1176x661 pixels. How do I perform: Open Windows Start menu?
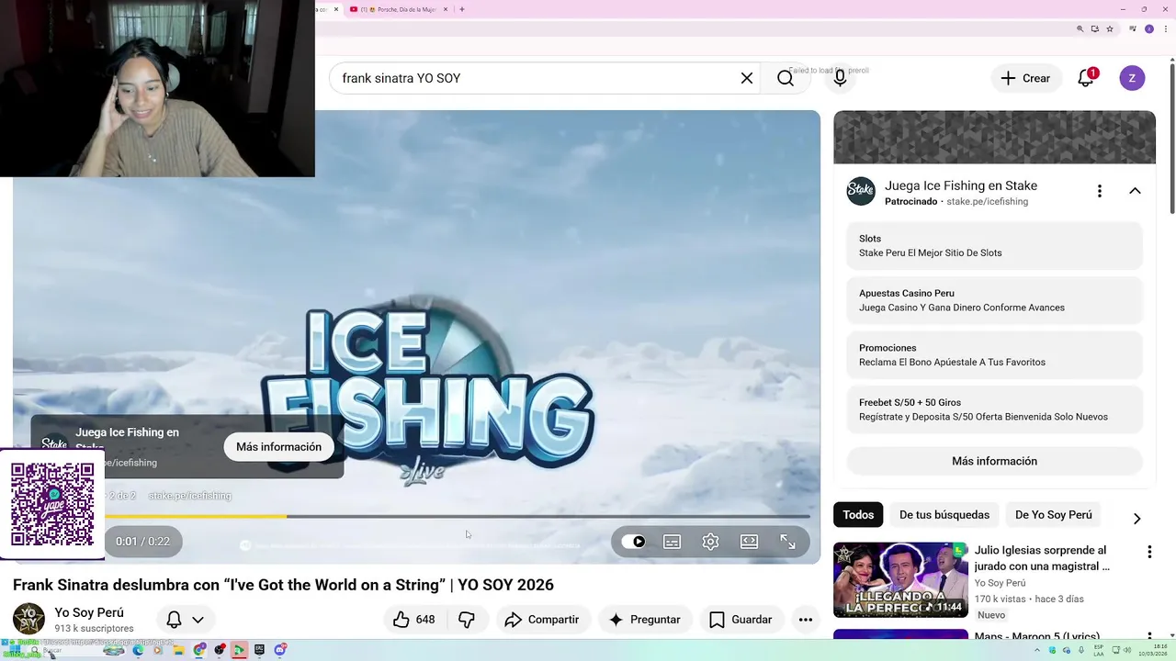[x=15, y=650]
